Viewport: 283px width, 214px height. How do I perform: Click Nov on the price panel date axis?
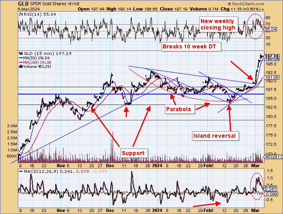click(61, 166)
